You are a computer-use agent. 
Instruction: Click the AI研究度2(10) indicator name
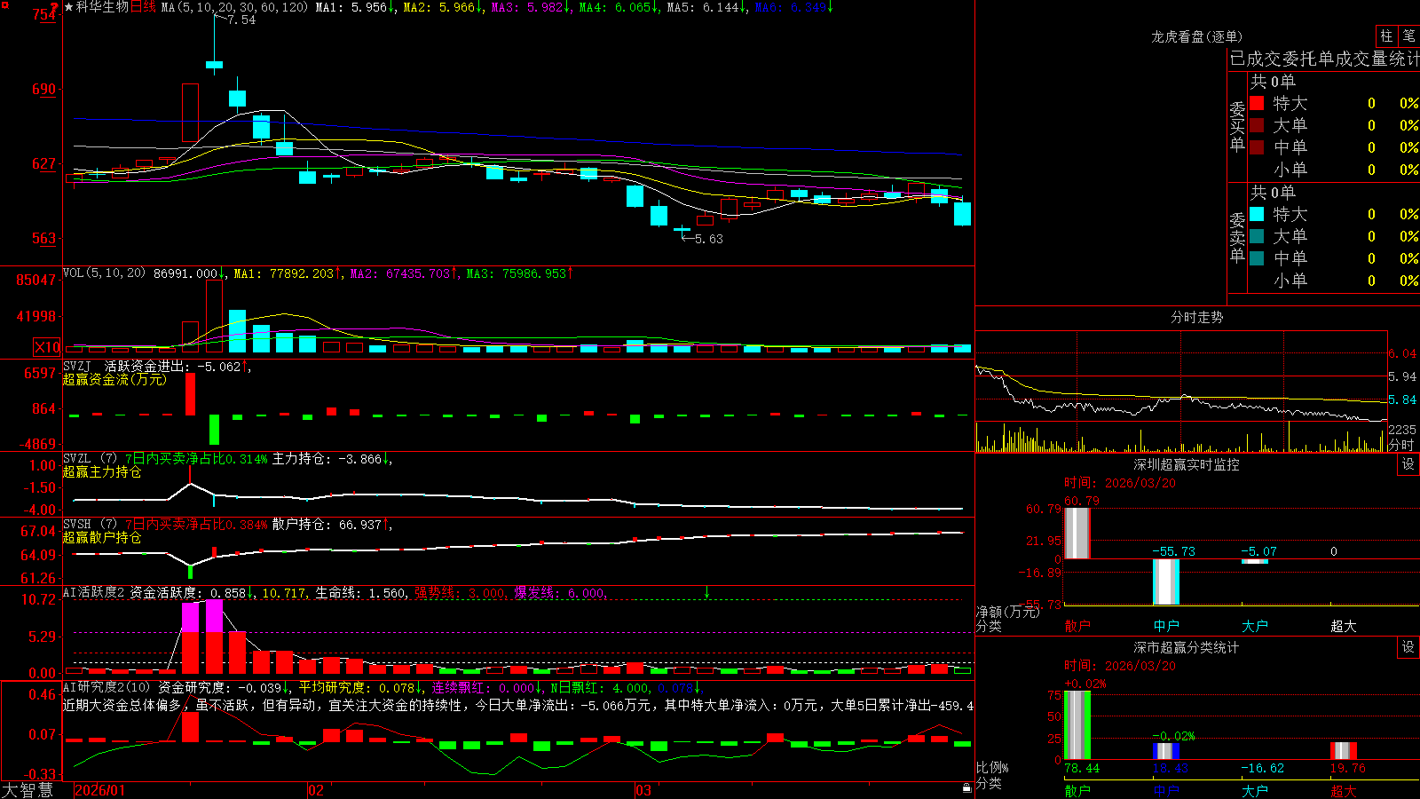106,687
